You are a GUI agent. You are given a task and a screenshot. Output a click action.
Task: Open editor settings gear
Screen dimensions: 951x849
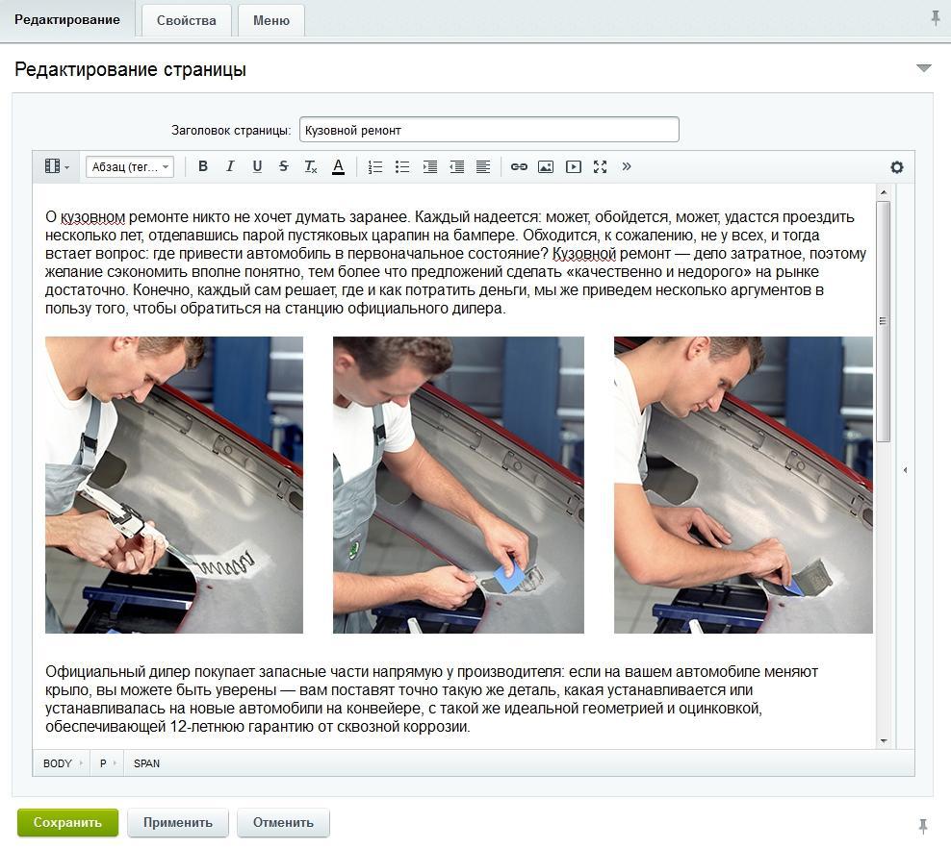[897, 167]
